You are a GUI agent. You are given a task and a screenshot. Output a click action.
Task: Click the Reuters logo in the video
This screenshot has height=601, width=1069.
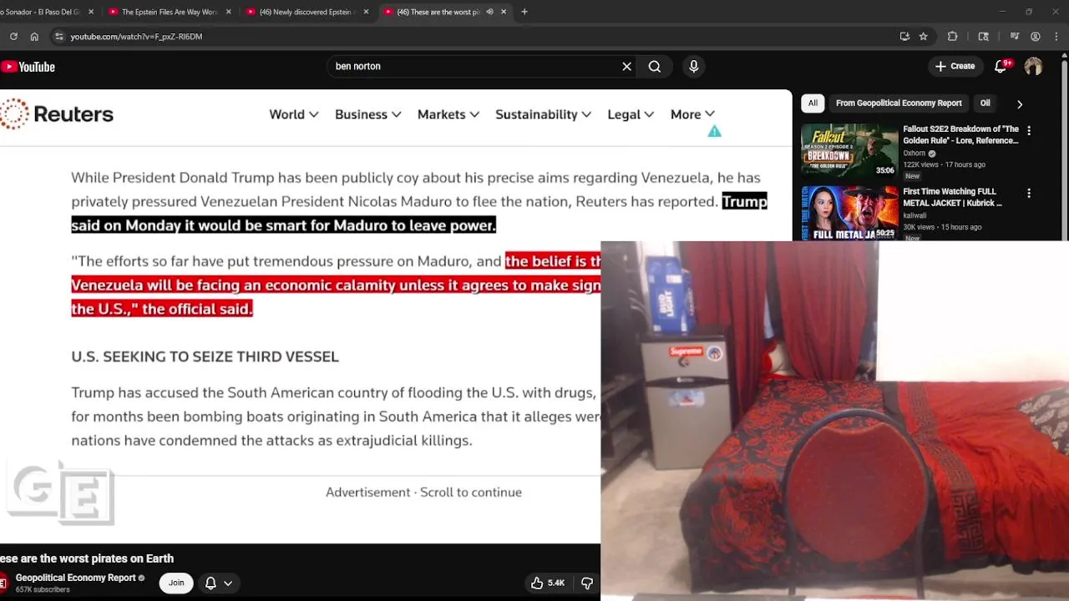point(57,114)
